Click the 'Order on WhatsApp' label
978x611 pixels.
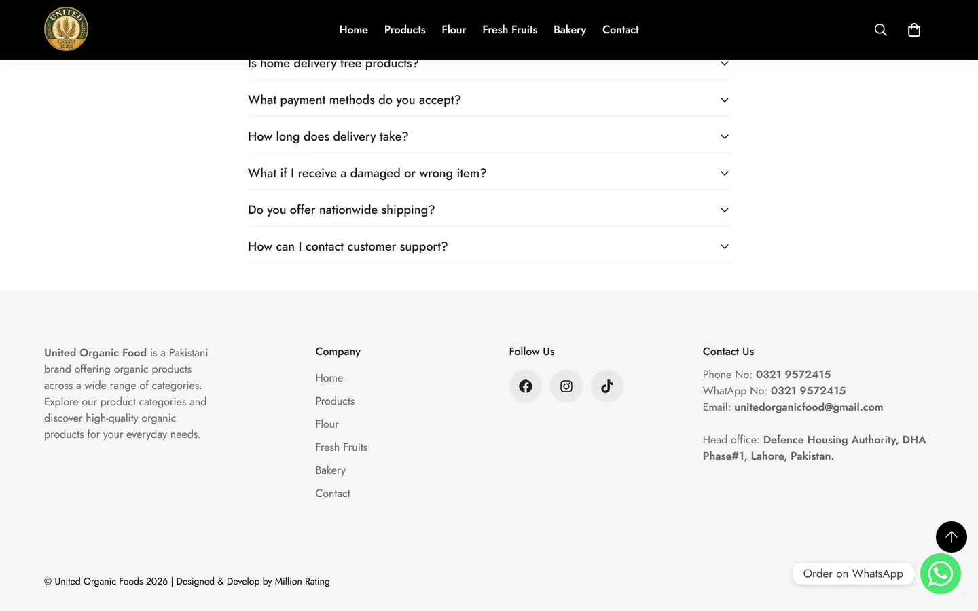[x=853, y=574]
